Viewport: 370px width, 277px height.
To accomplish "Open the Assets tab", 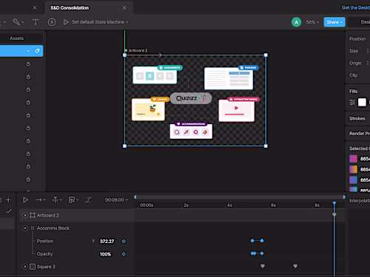I will click(16, 38).
